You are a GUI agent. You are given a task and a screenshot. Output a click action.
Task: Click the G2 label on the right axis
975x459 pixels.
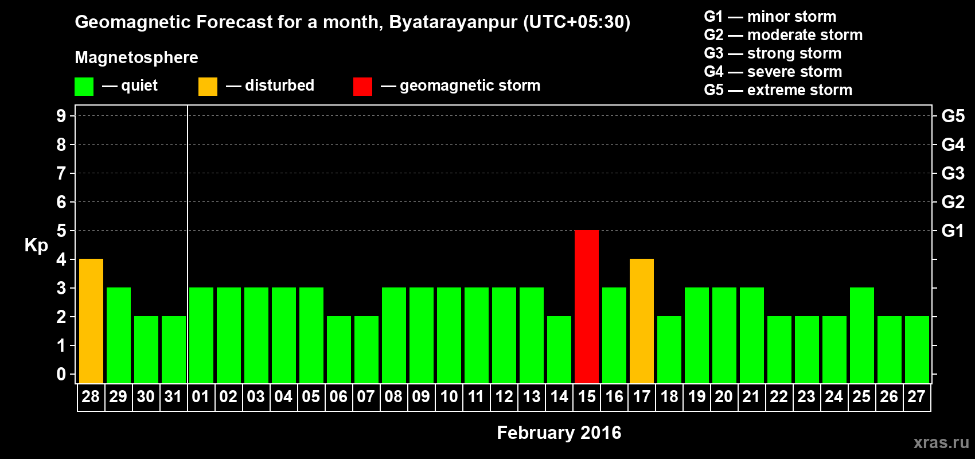[953, 202]
